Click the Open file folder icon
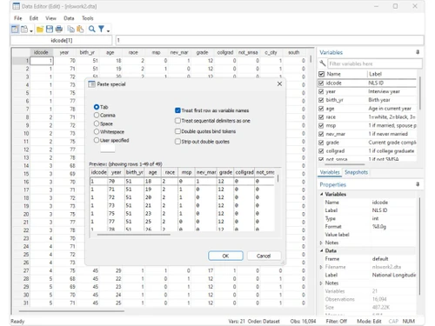This screenshot has width=435, height=326. pyautogui.click(x=40, y=29)
